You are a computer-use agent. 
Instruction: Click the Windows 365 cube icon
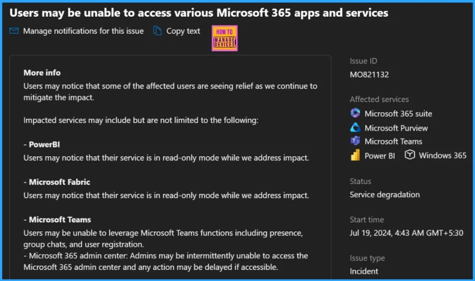tap(410, 155)
